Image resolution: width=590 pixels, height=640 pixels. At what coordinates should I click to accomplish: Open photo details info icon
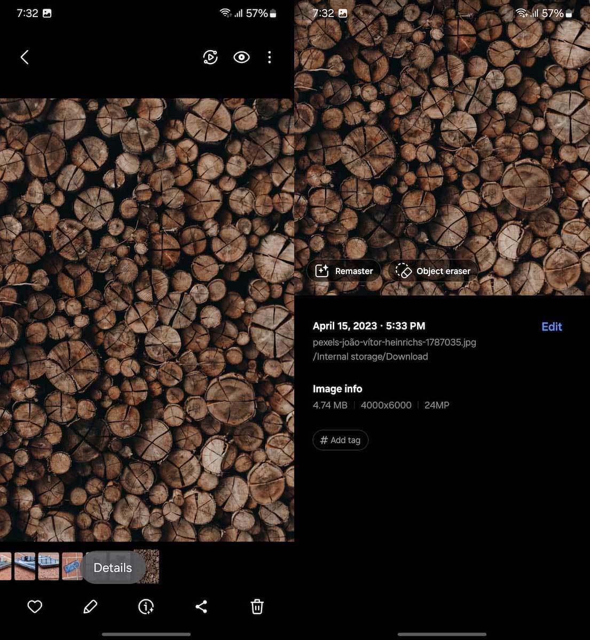(x=146, y=606)
